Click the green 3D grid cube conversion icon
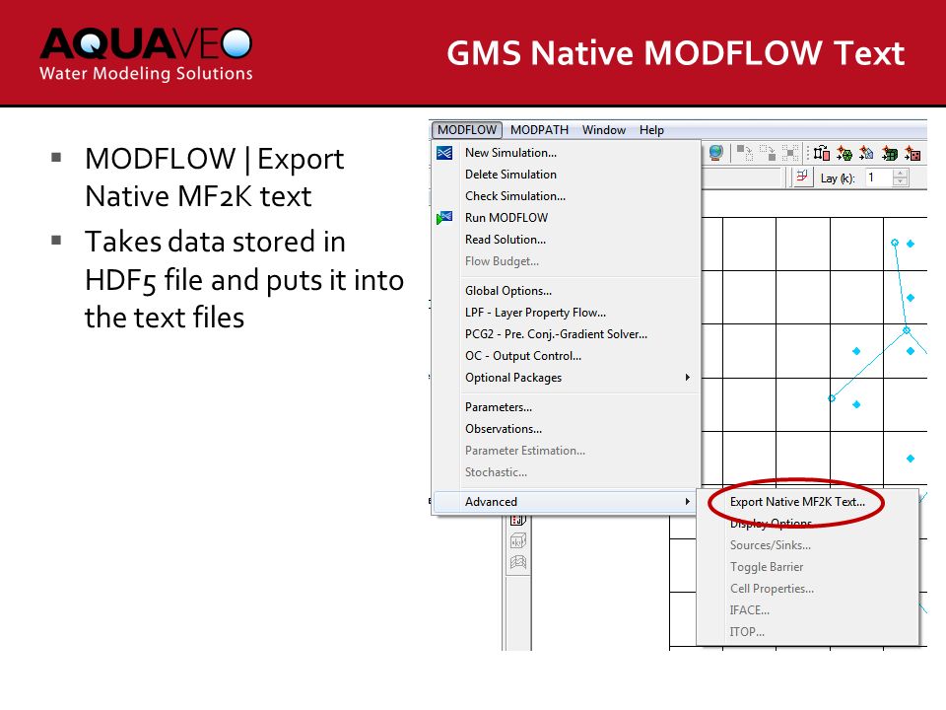 pos(889,154)
